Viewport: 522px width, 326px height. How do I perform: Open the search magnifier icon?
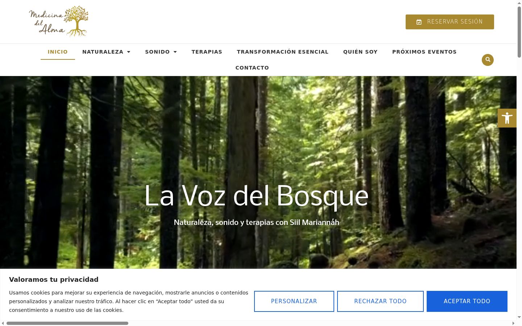coord(488,60)
